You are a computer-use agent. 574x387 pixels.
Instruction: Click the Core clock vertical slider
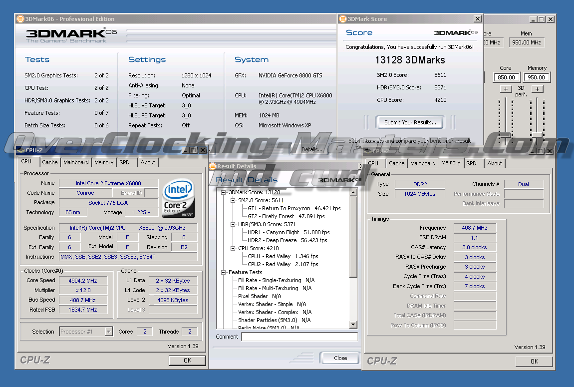(506, 121)
